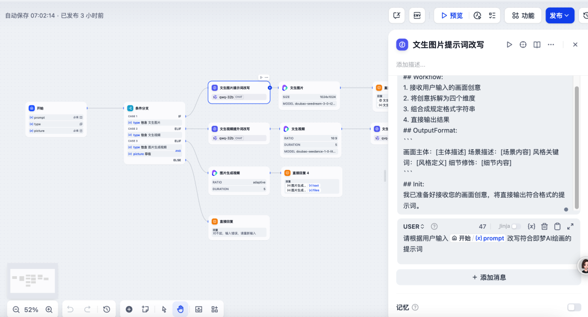Click the help icon beside 记忆
The width and height of the screenshot is (588, 317).
point(415,307)
